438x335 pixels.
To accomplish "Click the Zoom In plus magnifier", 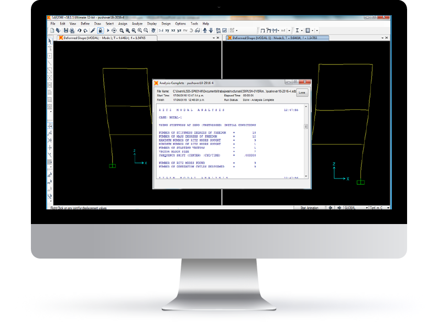I will tap(140, 30).
